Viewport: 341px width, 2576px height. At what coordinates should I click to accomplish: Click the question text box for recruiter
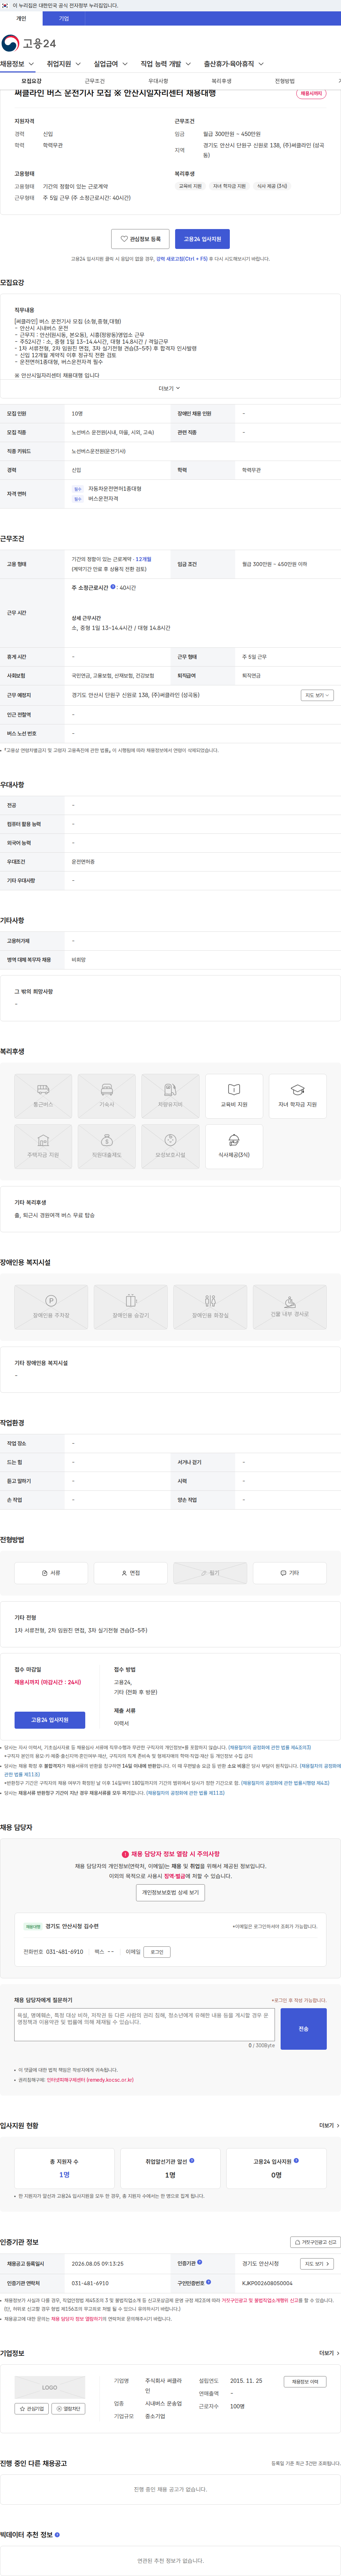[144, 2025]
